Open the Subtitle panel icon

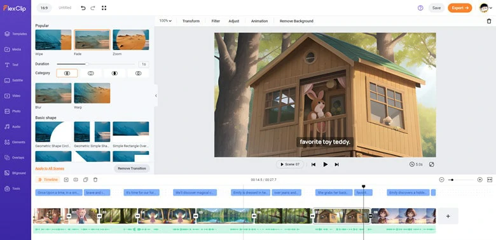tap(7, 80)
